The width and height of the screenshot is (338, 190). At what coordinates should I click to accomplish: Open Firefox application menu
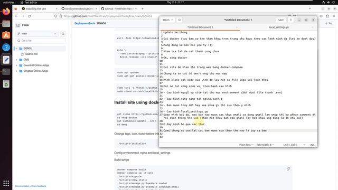(x=334, y=16)
